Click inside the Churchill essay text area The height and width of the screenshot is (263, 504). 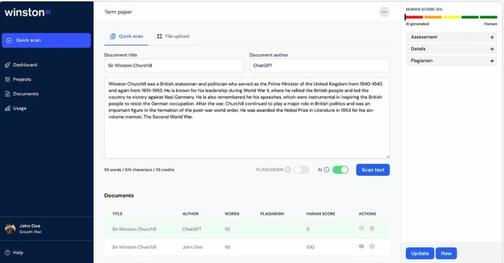[247, 118]
